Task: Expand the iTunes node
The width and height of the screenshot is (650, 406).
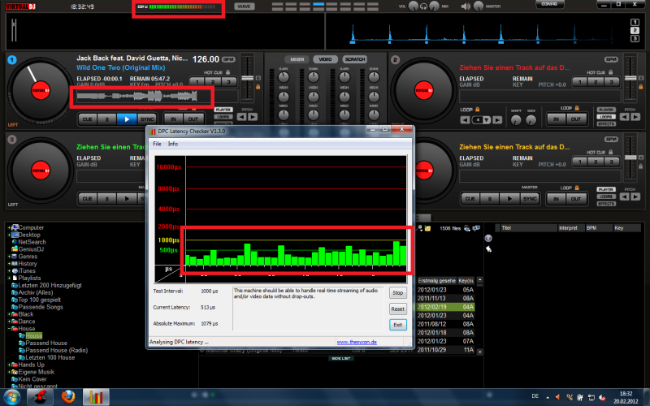Action: click(9, 271)
